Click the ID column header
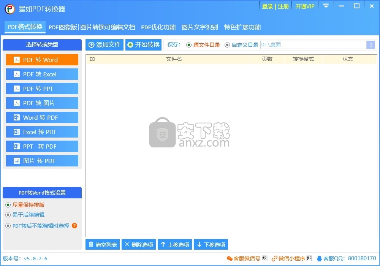380x266 pixels. 92,59
